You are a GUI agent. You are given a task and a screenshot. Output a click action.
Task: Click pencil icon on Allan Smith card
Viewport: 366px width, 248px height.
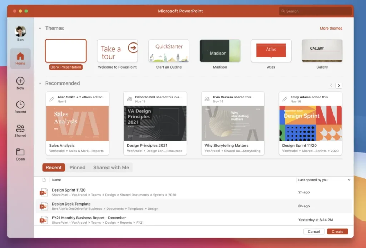pyautogui.click(x=52, y=99)
